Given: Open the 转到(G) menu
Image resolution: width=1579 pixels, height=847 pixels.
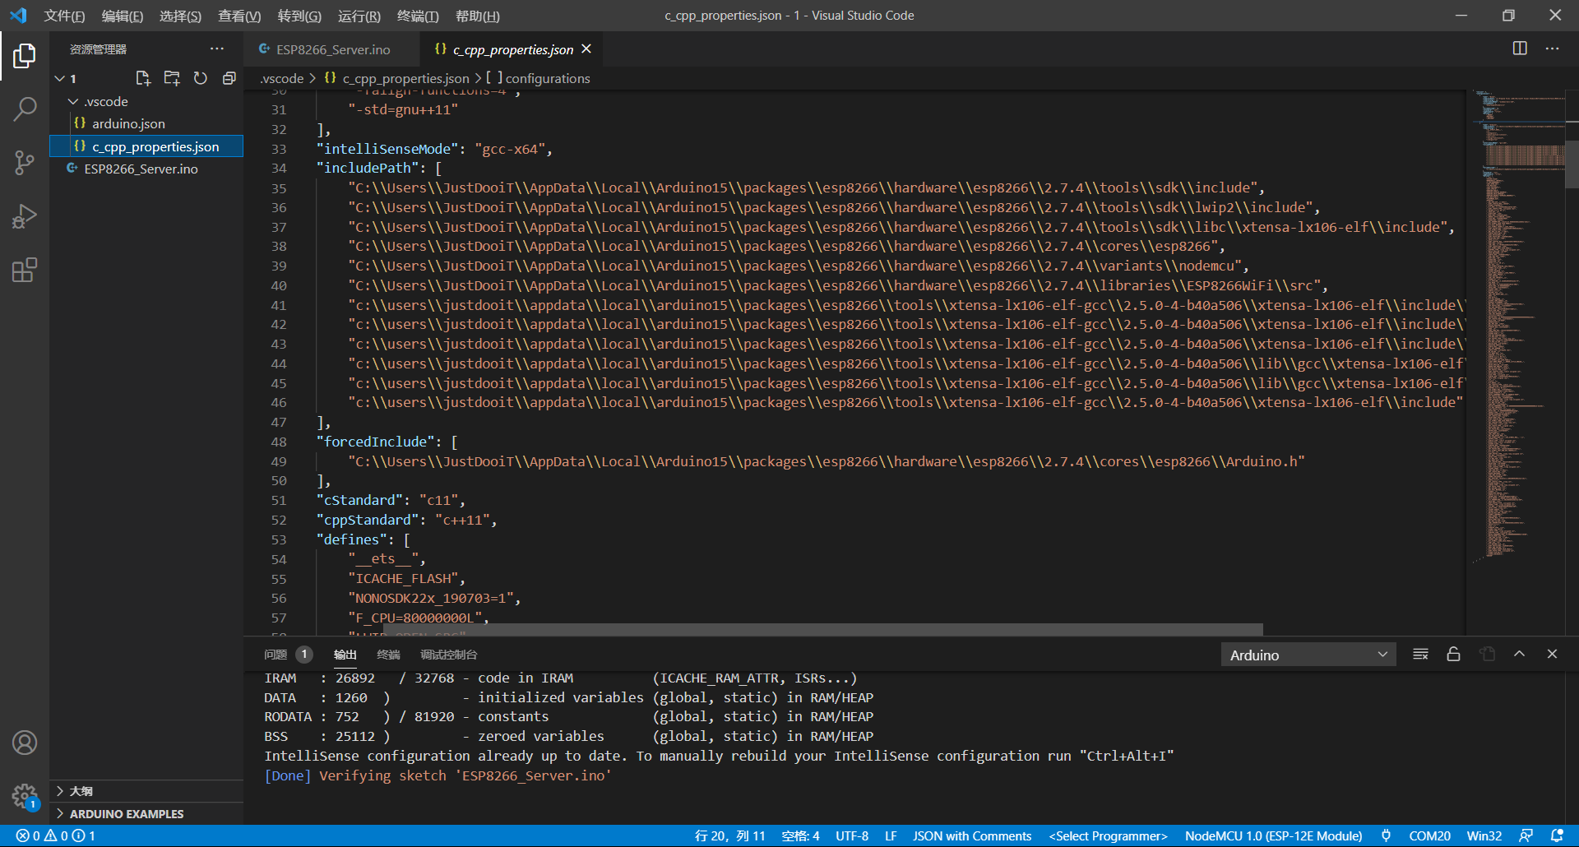Looking at the screenshot, I should click(x=299, y=16).
